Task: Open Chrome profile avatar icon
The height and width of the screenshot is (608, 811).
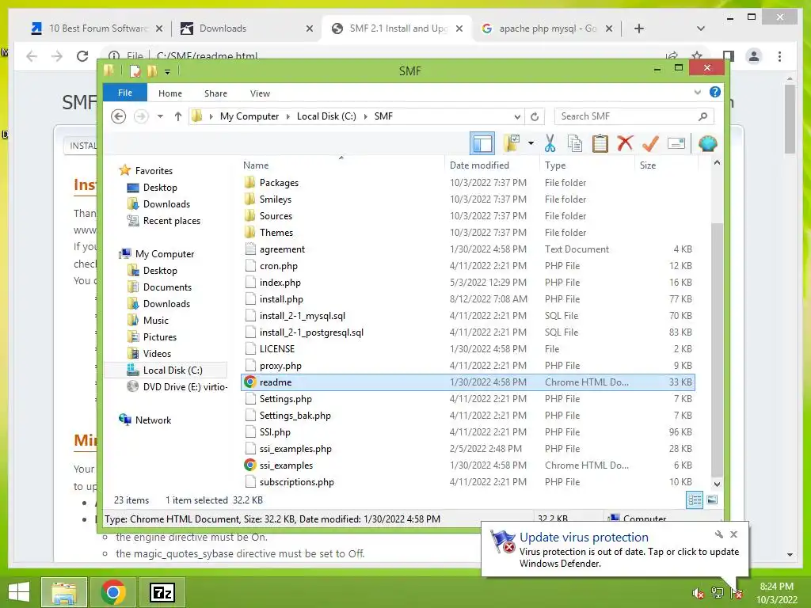Action: (x=754, y=56)
